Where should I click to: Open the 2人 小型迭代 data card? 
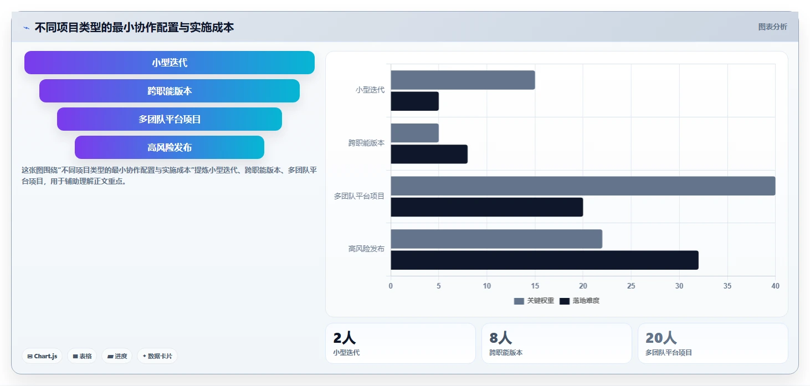coord(401,343)
